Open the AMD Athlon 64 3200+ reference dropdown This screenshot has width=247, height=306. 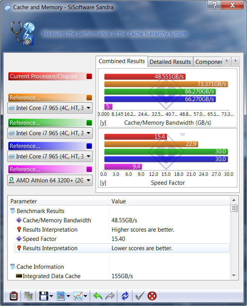[50, 181]
